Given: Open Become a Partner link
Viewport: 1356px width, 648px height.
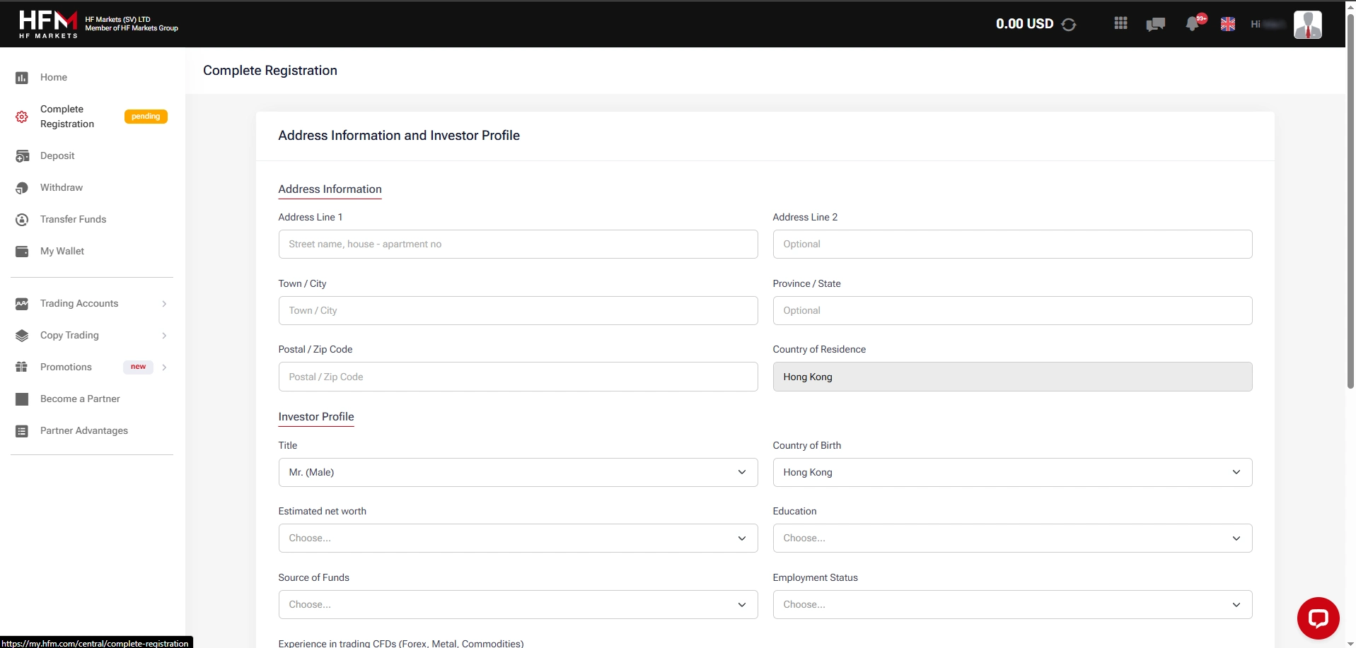Looking at the screenshot, I should coord(80,399).
